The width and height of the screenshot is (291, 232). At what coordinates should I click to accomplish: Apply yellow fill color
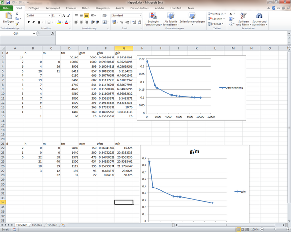coord(59,22)
